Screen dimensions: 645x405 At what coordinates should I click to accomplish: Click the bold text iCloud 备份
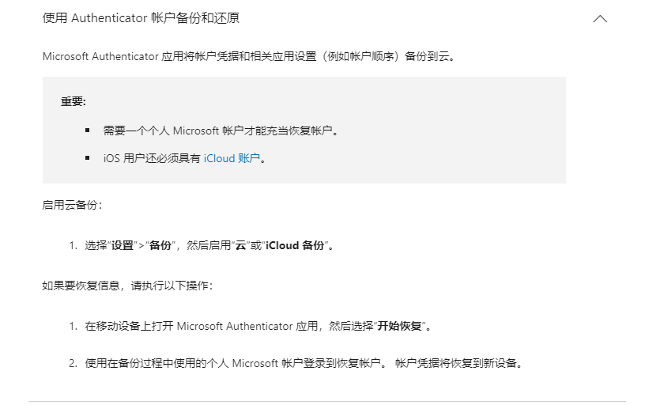(x=295, y=246)
